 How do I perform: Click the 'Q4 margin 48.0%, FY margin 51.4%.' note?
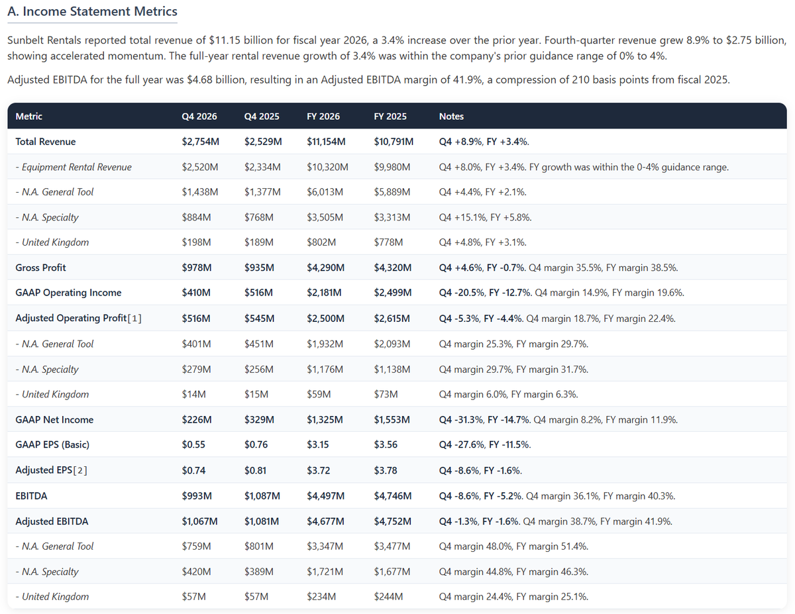[x=514, y=546]
